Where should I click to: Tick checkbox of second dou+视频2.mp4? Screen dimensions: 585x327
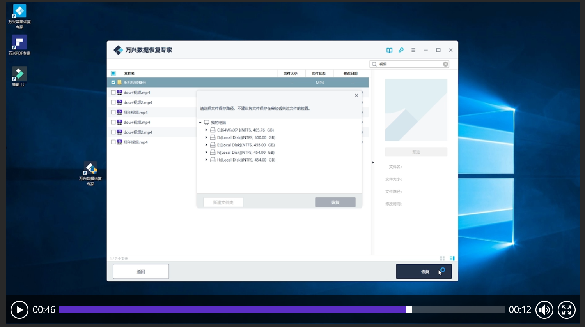click(113, 132)
